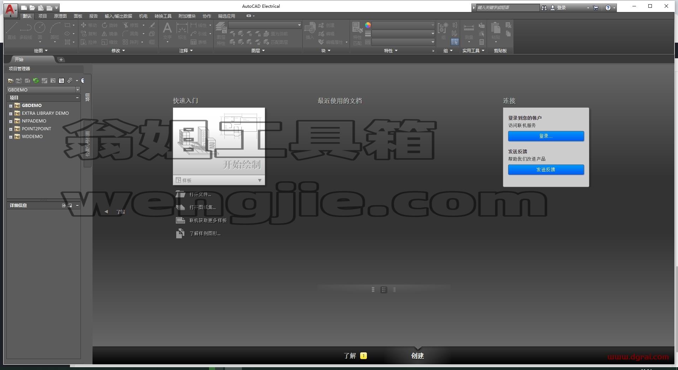Collapse the 详细信息 details section
The width and height of the screenshot is (678, 370).
tap(77, 205)
